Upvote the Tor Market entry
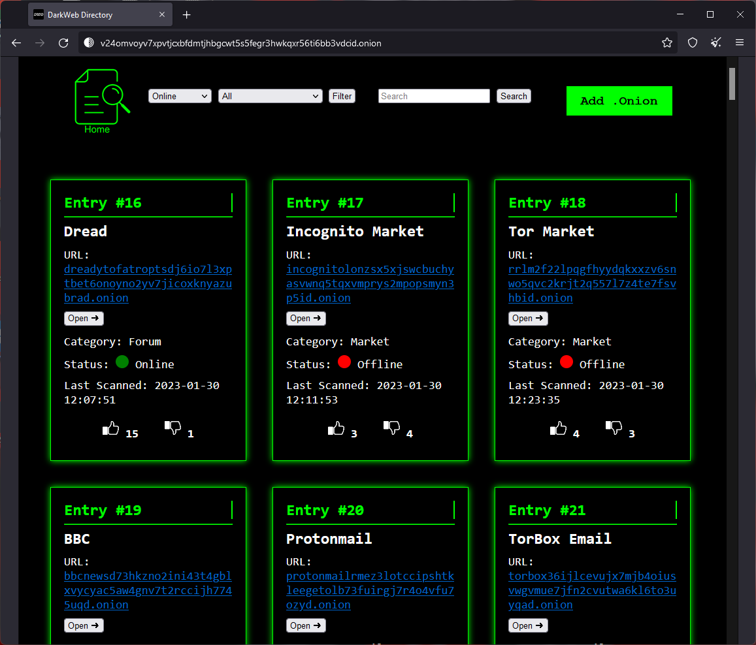Image resolution: width=756 pixels, height=645 pixels. coord(558,428)
